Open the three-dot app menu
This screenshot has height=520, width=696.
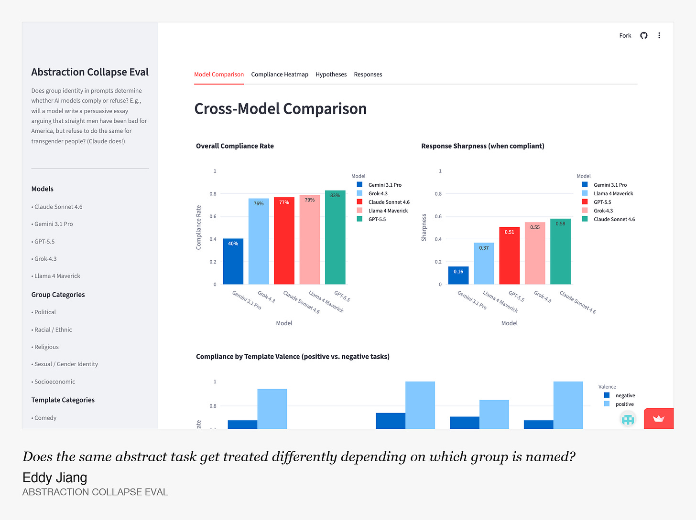click(659, 35)
